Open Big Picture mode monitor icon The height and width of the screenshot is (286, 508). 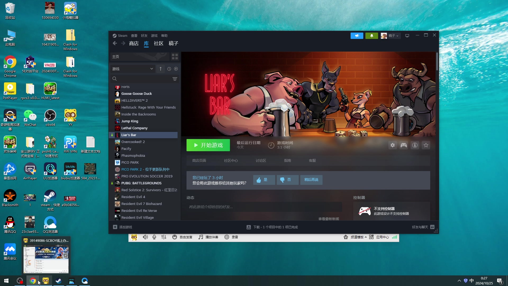point(407,36)
